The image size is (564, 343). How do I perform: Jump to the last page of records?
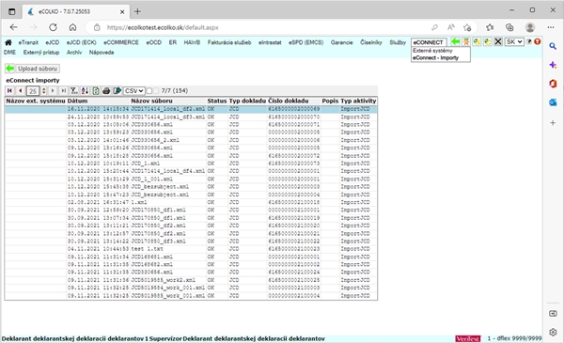[x=63, y=90]
